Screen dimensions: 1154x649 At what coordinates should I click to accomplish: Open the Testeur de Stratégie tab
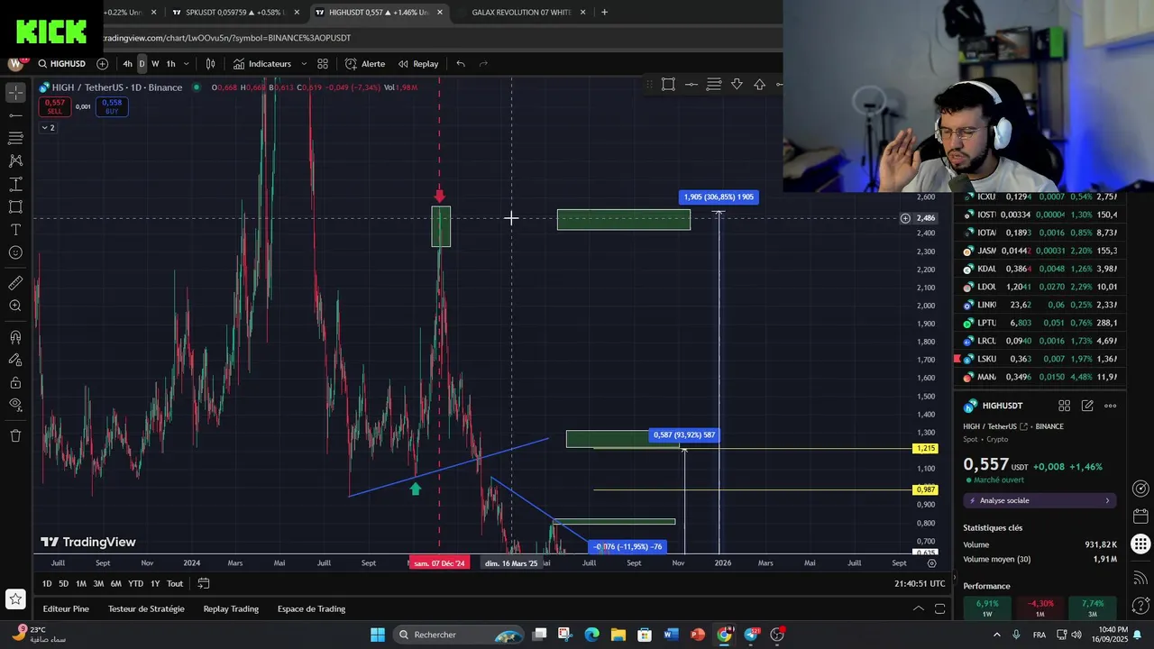coord(146,608)
